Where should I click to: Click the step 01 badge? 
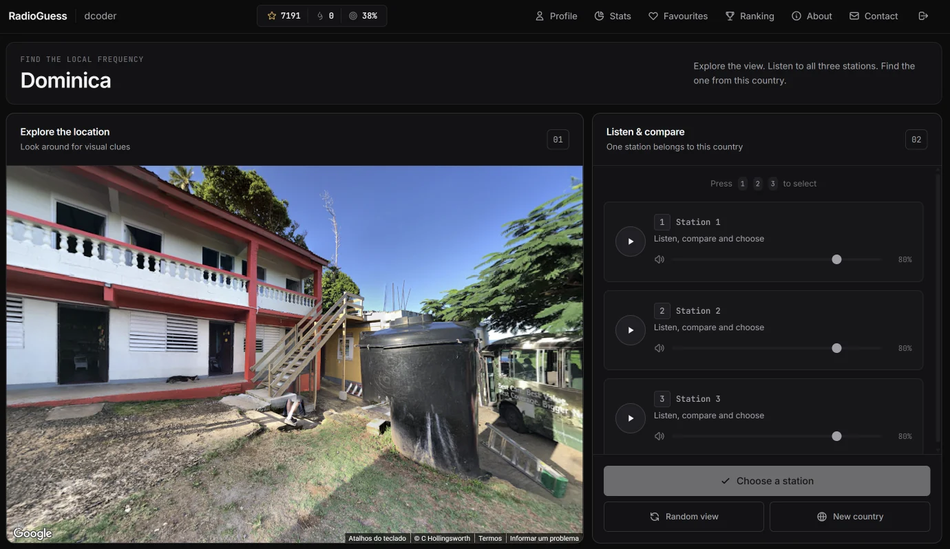(558, 140)
